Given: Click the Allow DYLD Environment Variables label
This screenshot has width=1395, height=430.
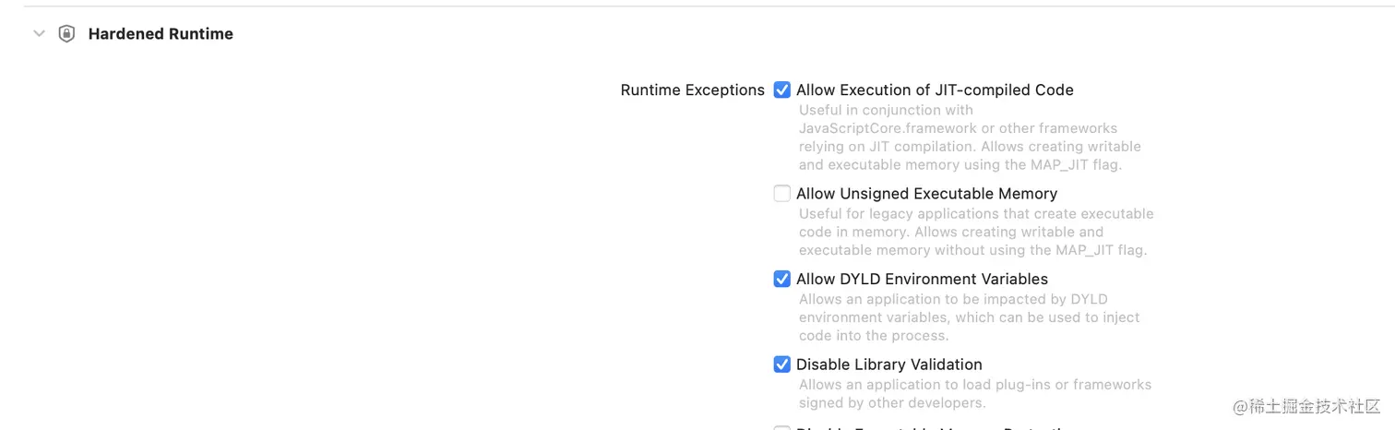Looking at the screenshot, I should pyautogui.click(x=922, y=279).
